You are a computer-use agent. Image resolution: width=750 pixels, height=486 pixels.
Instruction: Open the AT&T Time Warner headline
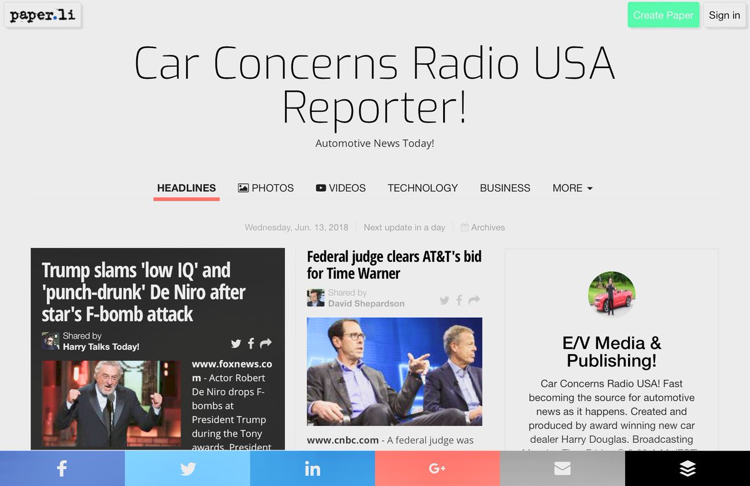[x=394, y=265]
